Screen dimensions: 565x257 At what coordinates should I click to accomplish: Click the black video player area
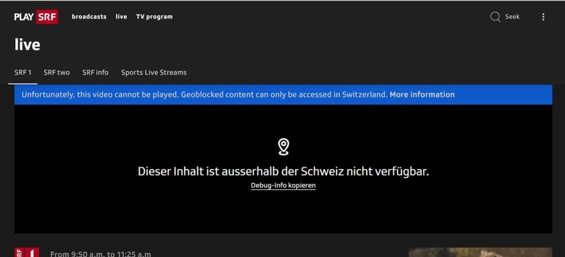pyautogui.click(x=283, y=169)
